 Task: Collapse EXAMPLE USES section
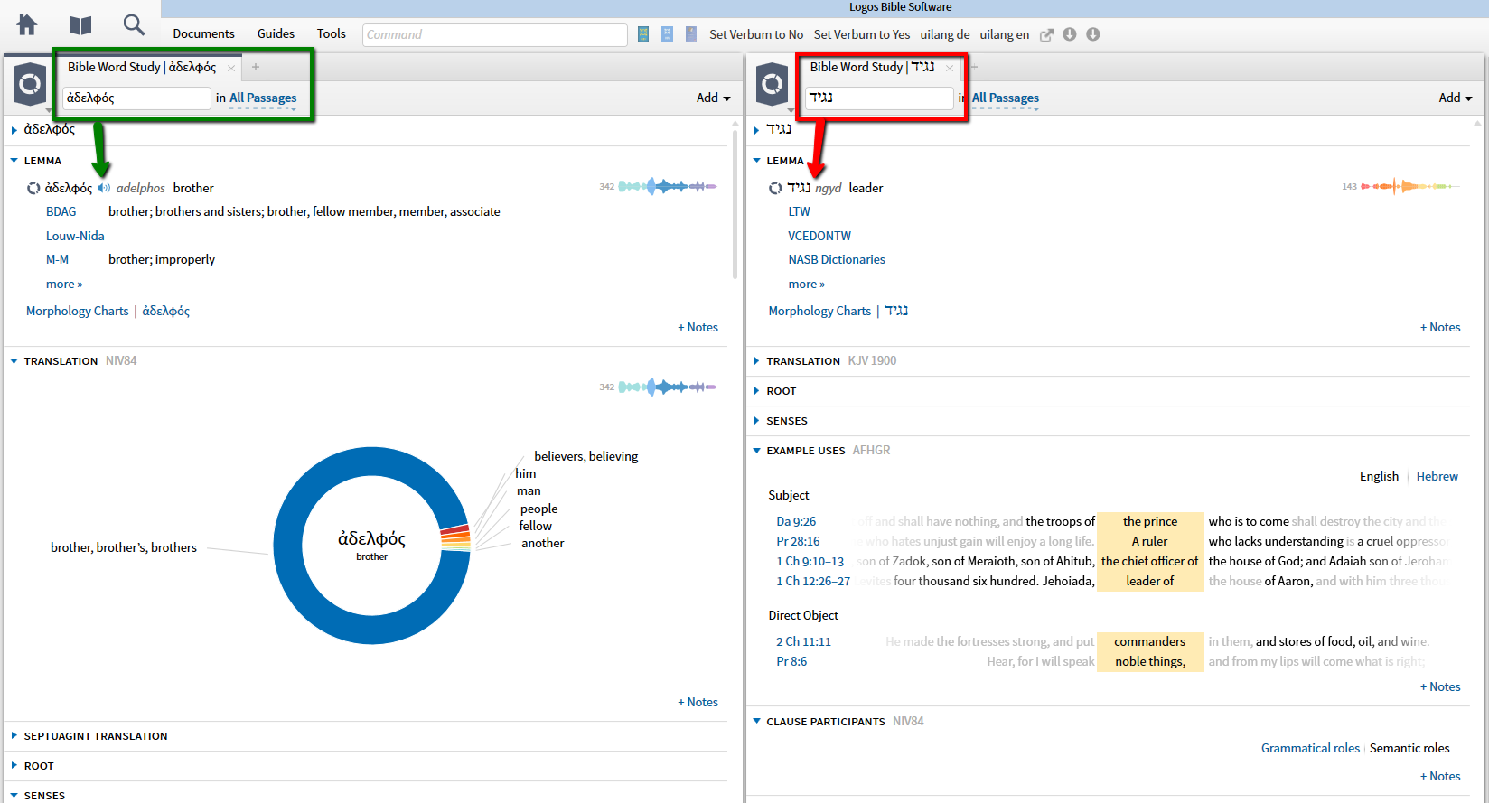tap(757, 451)
